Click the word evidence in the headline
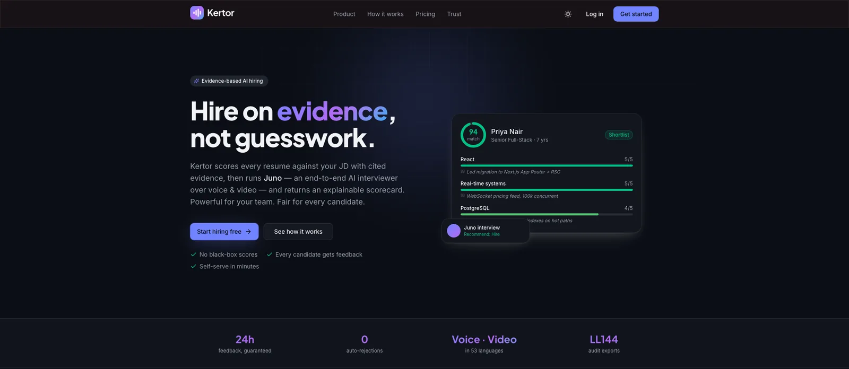849x369 pixels. coord(332,111)
